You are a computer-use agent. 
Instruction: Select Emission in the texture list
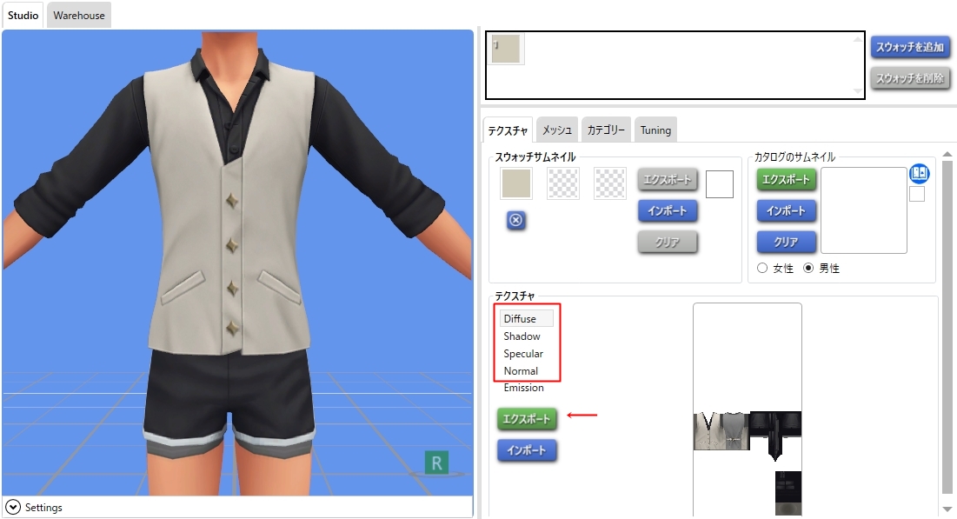[x=523, y=388]
